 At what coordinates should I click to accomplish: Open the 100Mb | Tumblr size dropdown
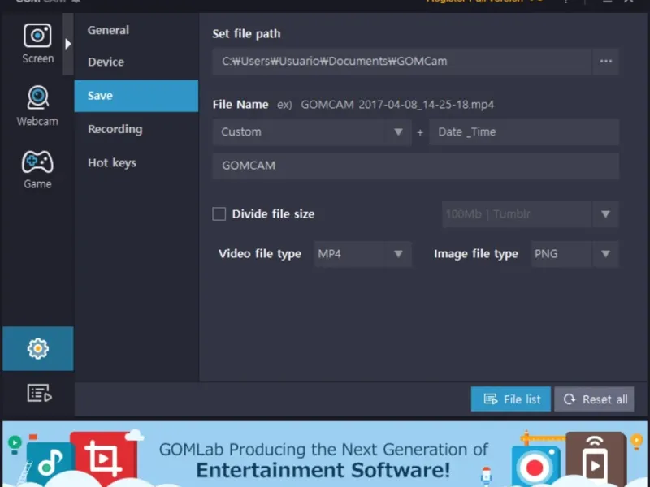click(x=531, y=214)
